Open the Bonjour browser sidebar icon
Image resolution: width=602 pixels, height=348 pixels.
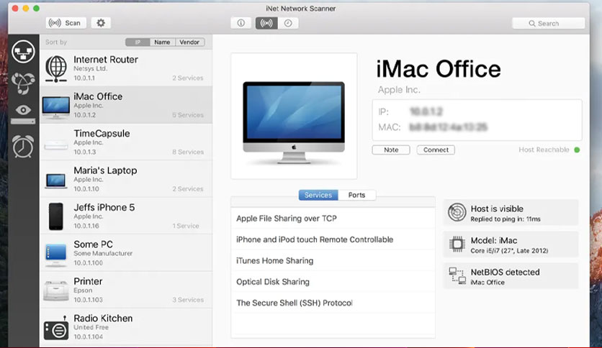coord(23,83)
